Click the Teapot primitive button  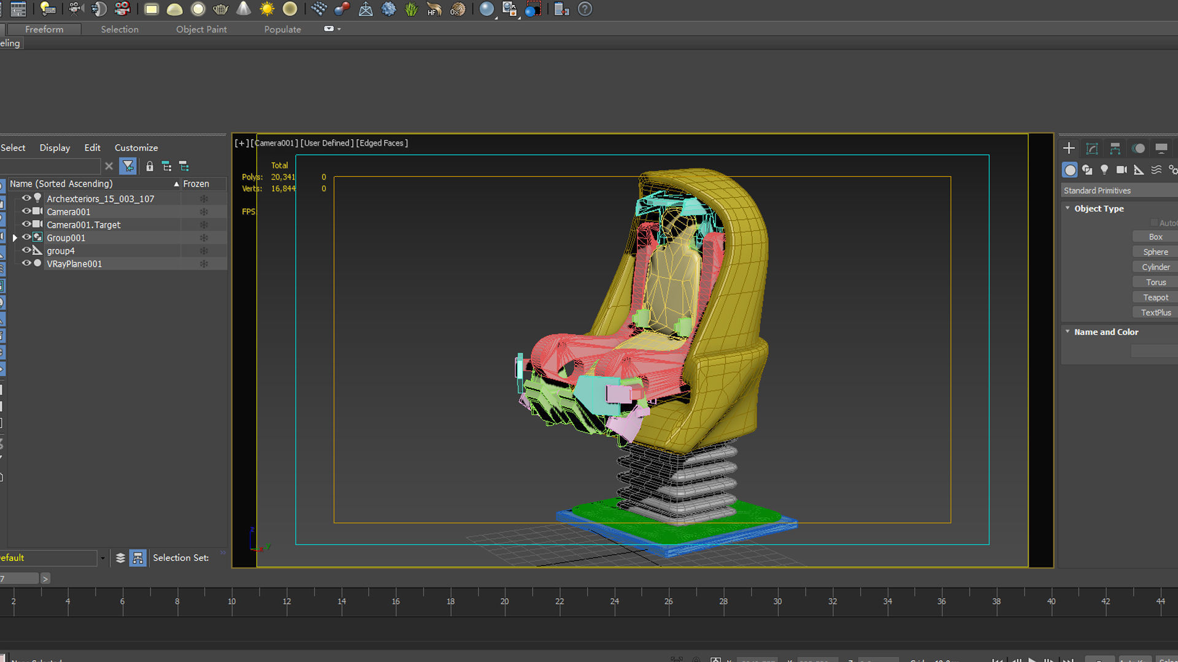click(1155, 297)
